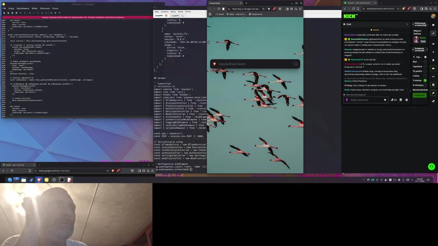Open terminal from the taskbar

62,180
